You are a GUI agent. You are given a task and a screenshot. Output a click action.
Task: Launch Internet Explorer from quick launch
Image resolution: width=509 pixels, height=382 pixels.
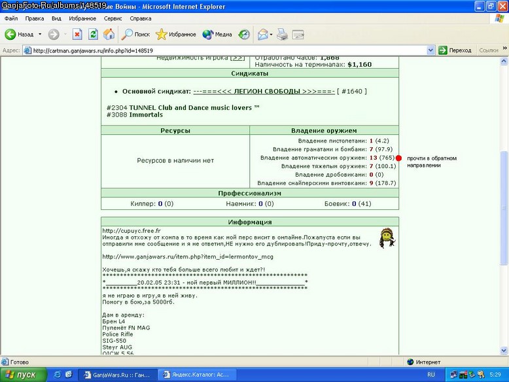(58, 375)
